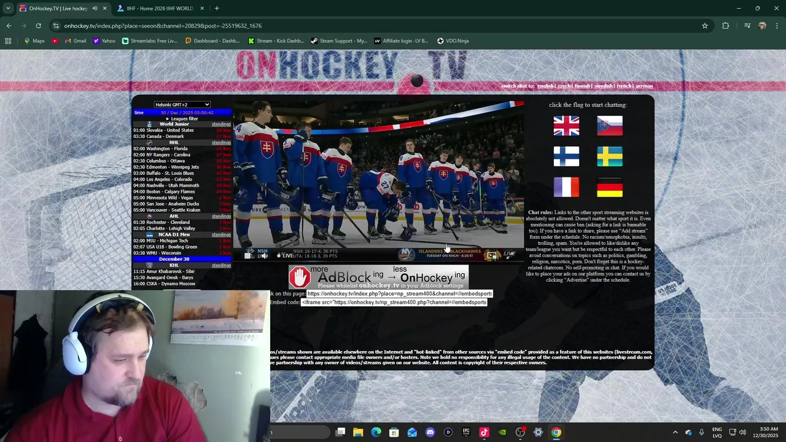Open the Chrome extensions menu
The image size is (786, 442).
(726, 26)
